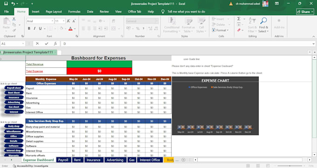Open the Format cells dropdown
This screenshot has width=317, height=168.
(221, 30)
